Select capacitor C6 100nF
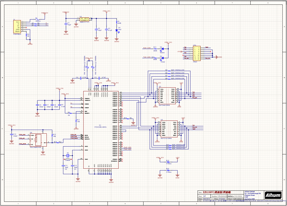 coord(37,105)
